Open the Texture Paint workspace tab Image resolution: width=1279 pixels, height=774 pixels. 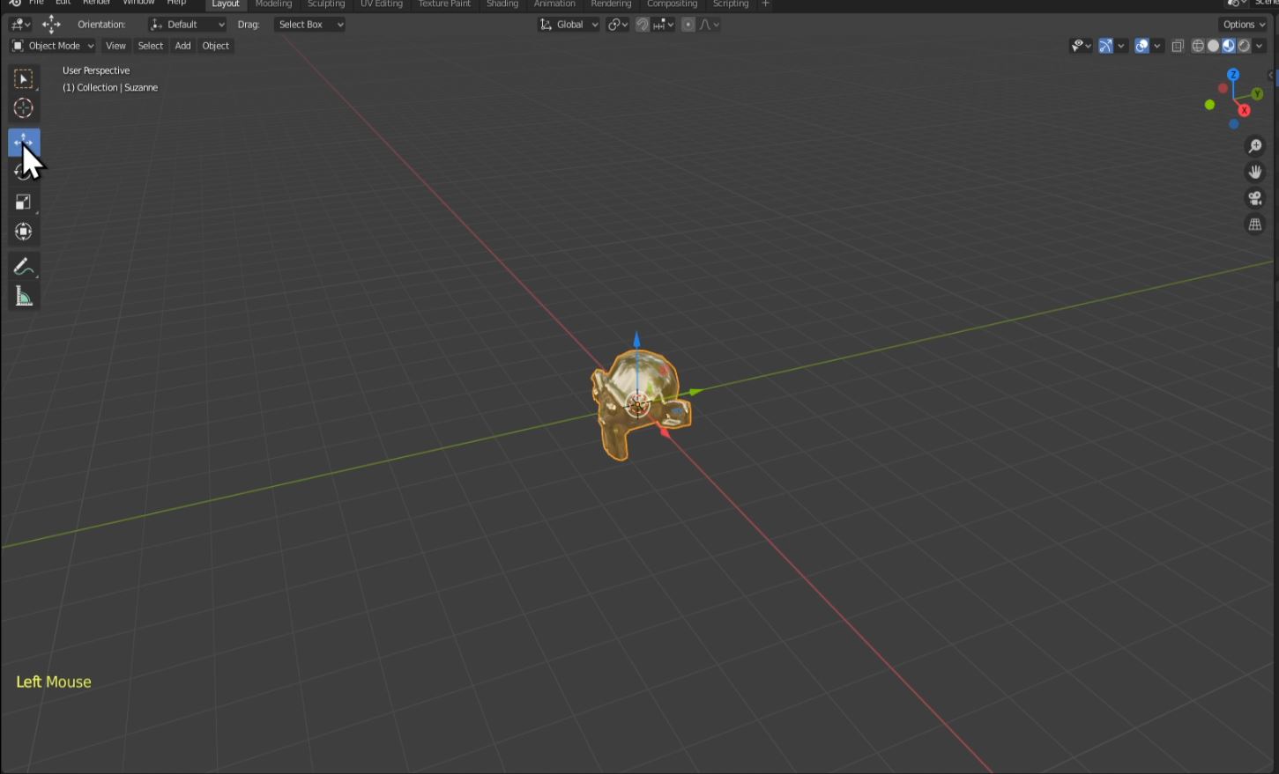click(x=444, y=4)
